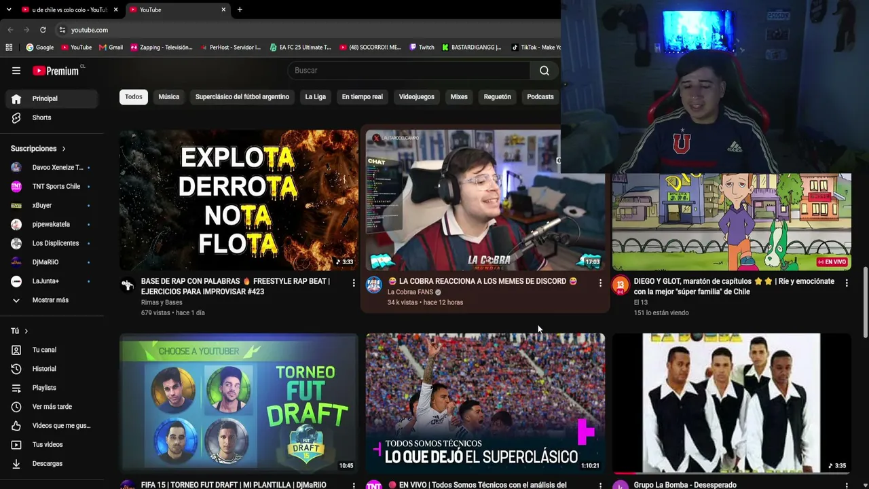Open Torneo FUT Draft video thumbnail
Screen dimensions: 869x489
tap(239, 403)
